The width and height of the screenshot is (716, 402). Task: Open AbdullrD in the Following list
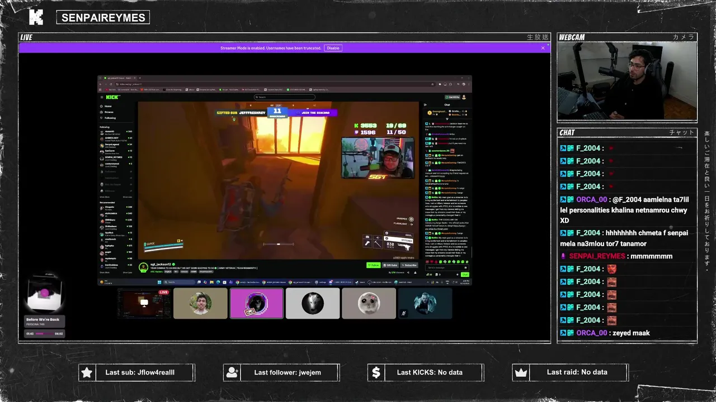click(x=116, y=132)
